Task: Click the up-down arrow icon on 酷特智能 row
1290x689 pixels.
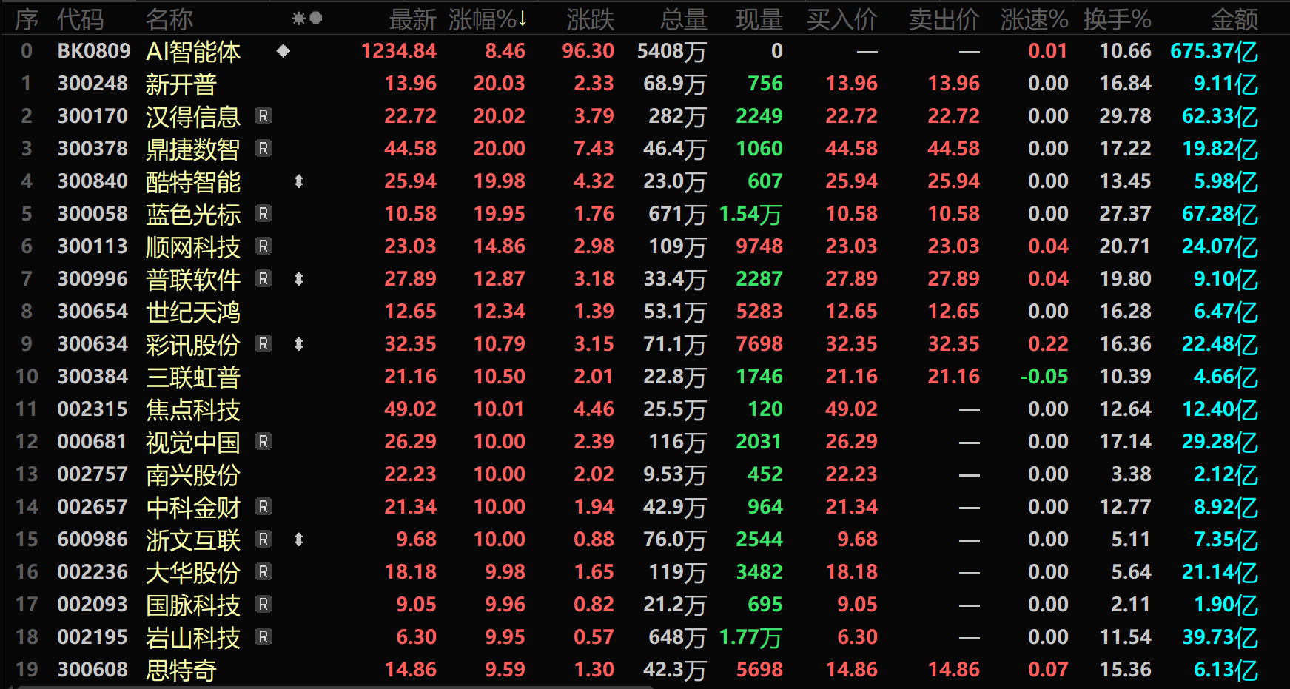Action: (298, 181)
